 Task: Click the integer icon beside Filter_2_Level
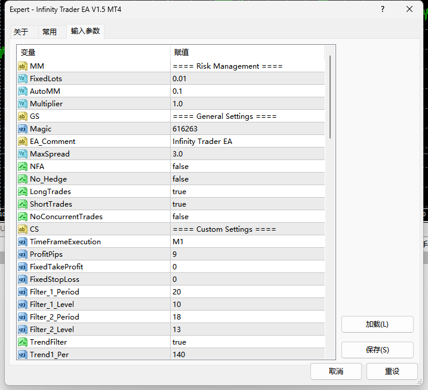click(23, 330)
